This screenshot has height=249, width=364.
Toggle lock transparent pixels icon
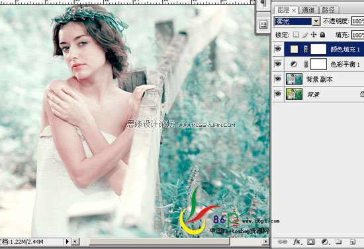[296, 35]
